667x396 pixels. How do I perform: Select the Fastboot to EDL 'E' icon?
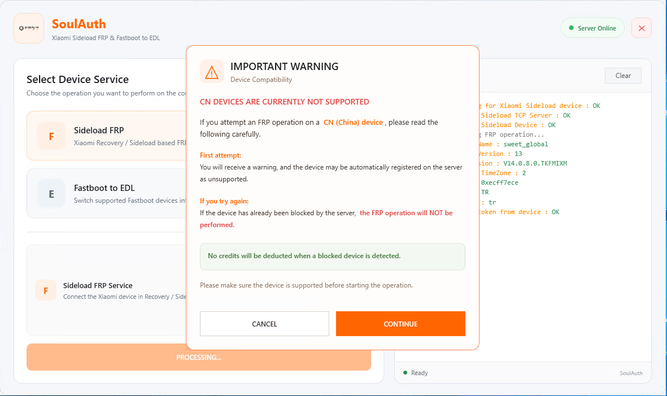(x=51, y=194)
